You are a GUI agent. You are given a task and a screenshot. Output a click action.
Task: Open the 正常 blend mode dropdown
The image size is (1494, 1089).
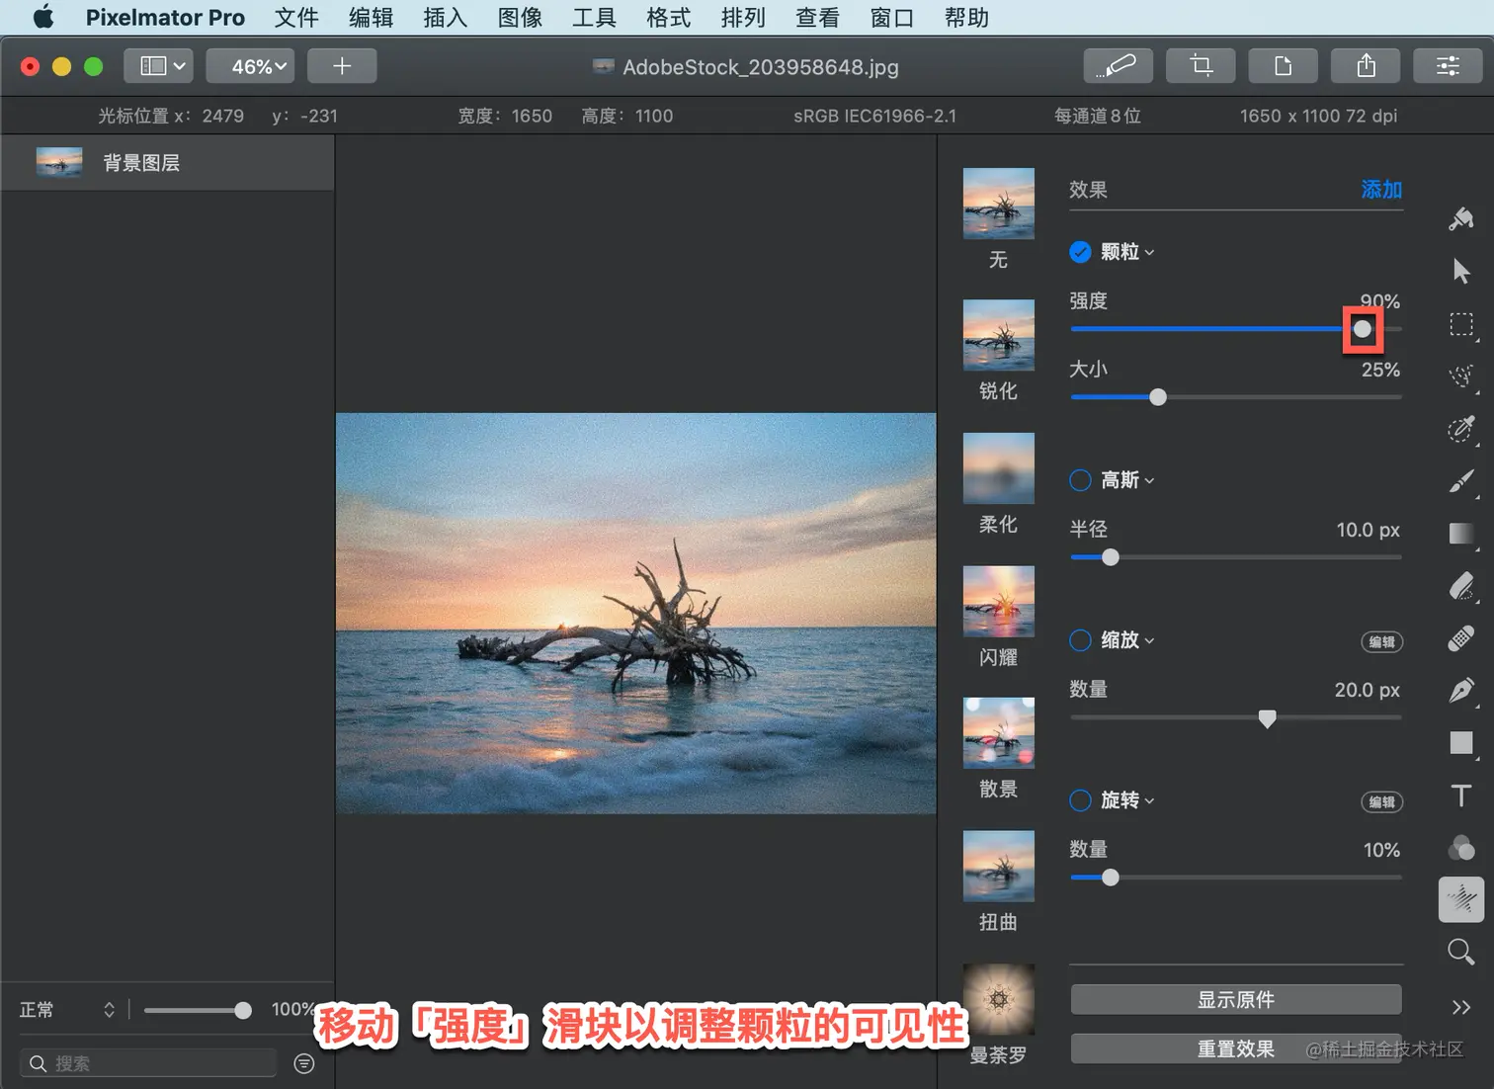click(67, 1010)
